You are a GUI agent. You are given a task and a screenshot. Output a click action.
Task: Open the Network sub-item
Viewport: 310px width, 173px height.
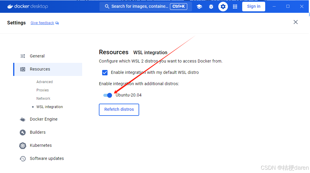(43, 98)
